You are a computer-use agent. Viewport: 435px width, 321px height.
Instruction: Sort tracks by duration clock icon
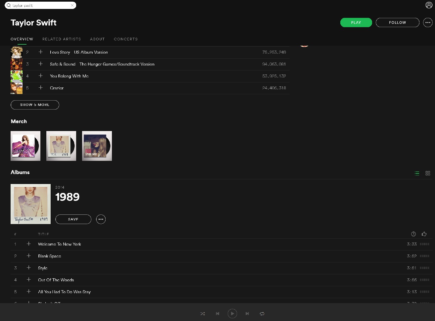click(413, 234)
